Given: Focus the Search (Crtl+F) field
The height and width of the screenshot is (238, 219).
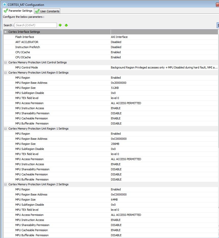Looking at the screenshot, I should [x=36, y=25].
